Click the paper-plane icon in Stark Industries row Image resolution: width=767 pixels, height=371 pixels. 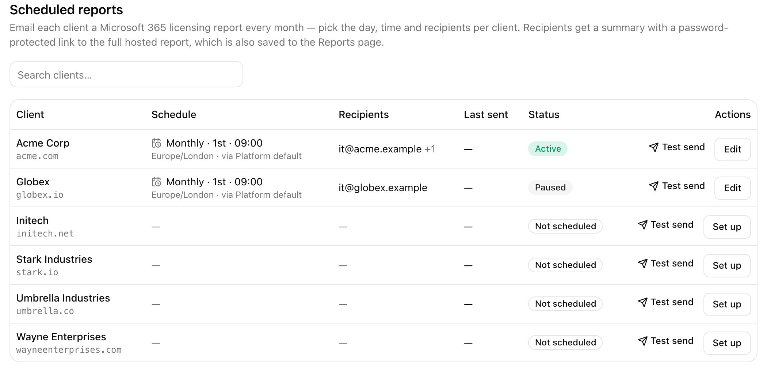coord(643,264)
